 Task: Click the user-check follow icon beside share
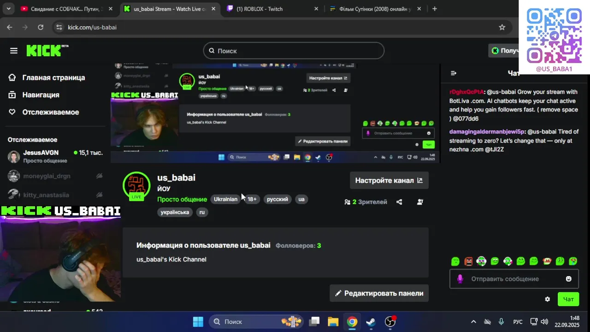(420, 202)
